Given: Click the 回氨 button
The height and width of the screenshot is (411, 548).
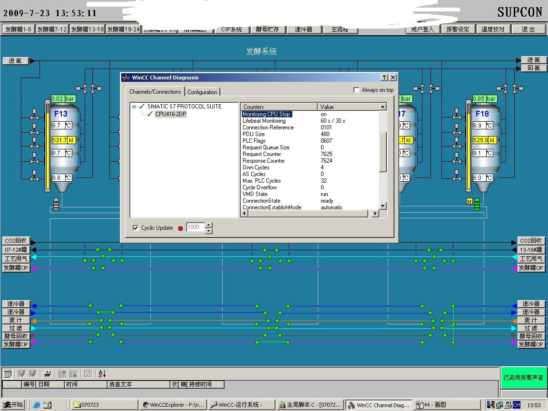Looking at the screenshot, I should pyautogui.click(x=534, y=68).
